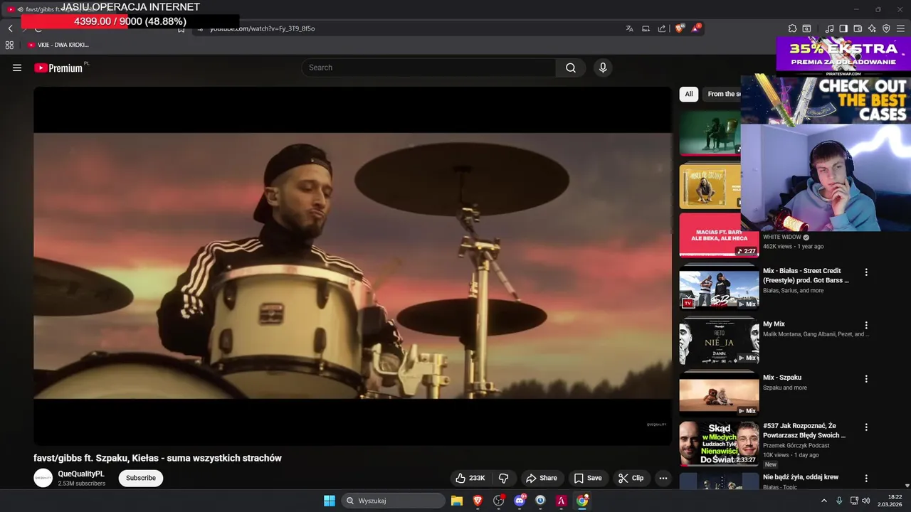Open the options menu for the Mix - Białas video

(x=866, y=272)
